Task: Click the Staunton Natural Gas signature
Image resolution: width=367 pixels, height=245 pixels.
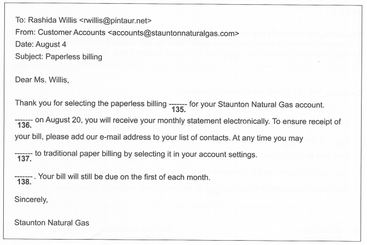Action: coord(53,221)
